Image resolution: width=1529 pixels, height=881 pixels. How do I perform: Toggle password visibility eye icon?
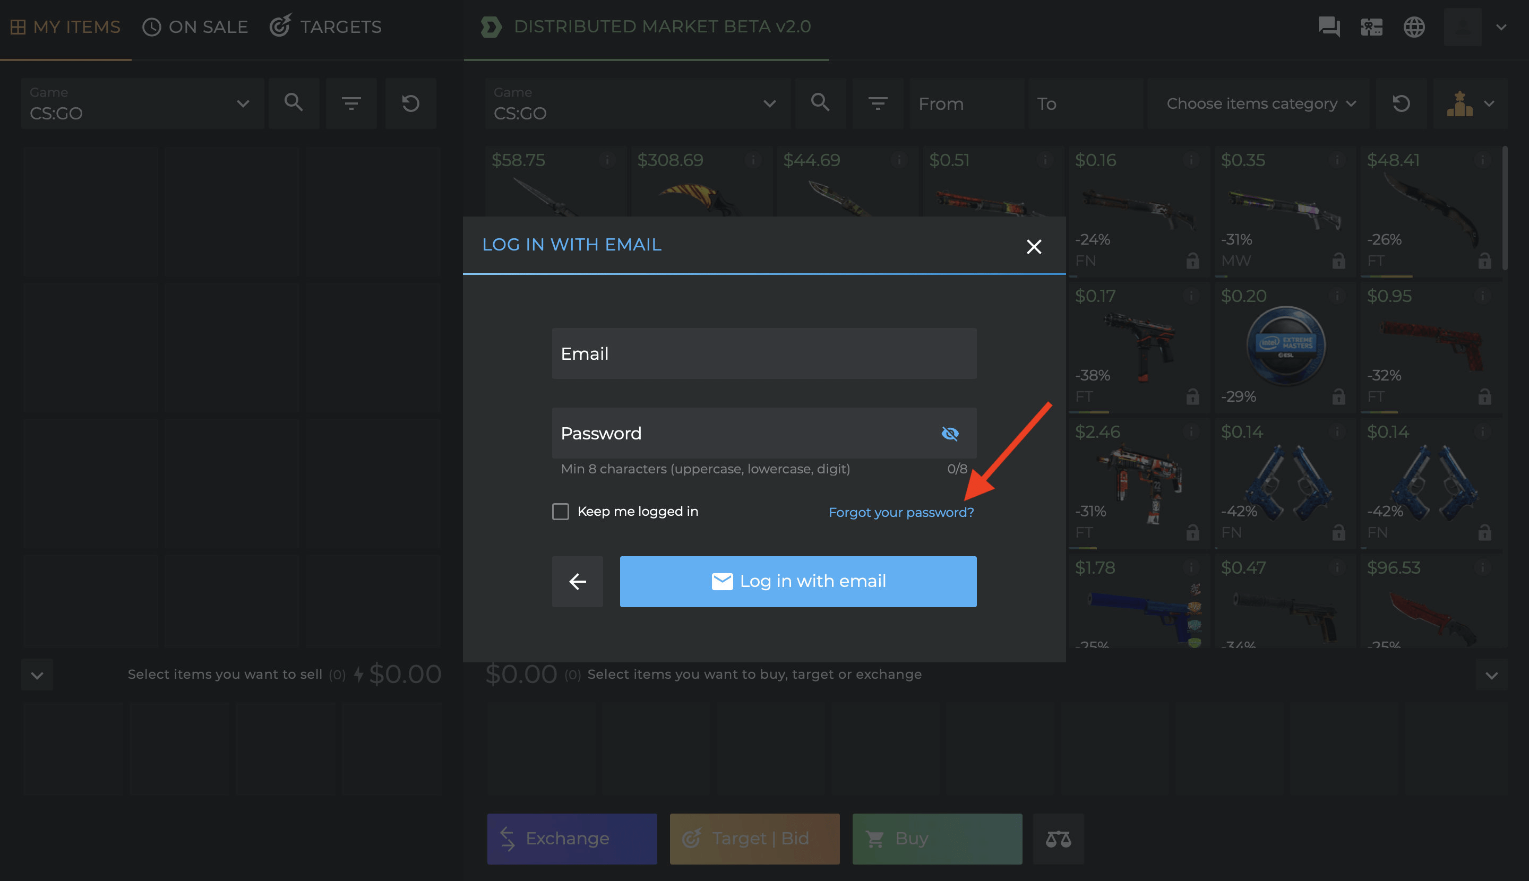950,433
